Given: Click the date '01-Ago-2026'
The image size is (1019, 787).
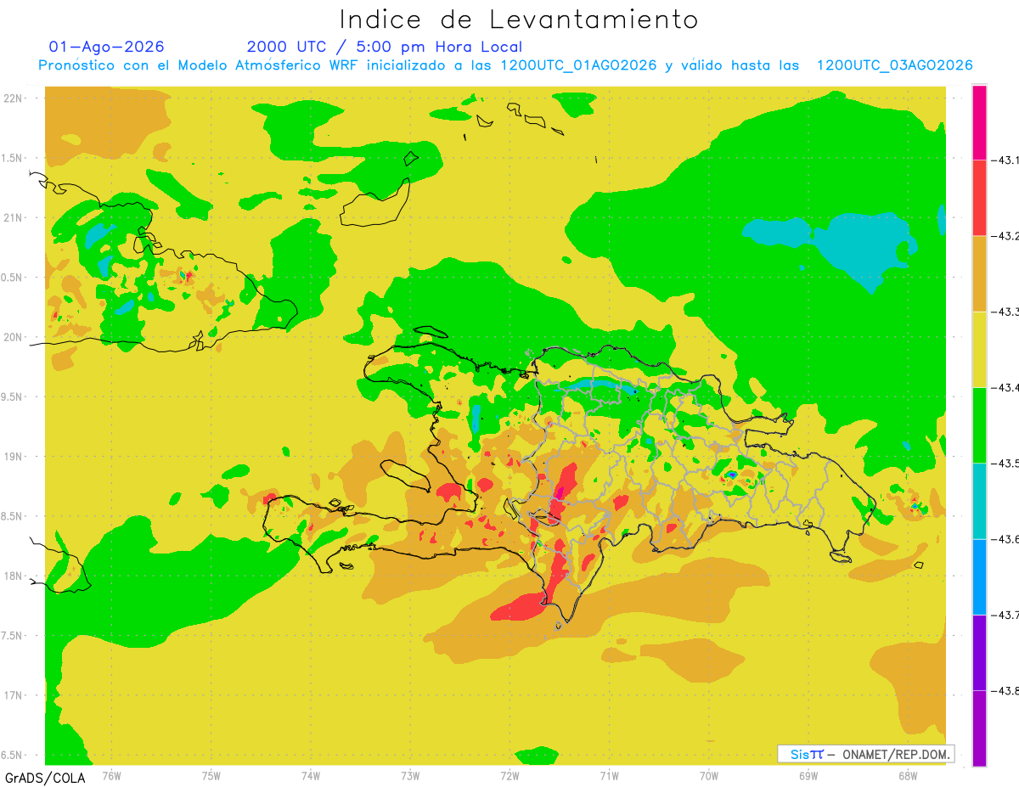Looking at the screenshot, I should point(107,46).
